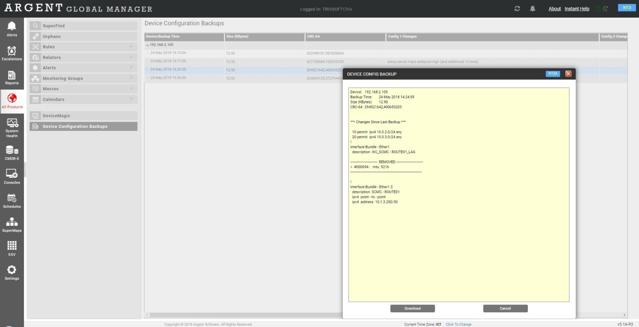639x327 pixels.
Task: Open the DeviceMagic menu item
Action: [57, 116]
